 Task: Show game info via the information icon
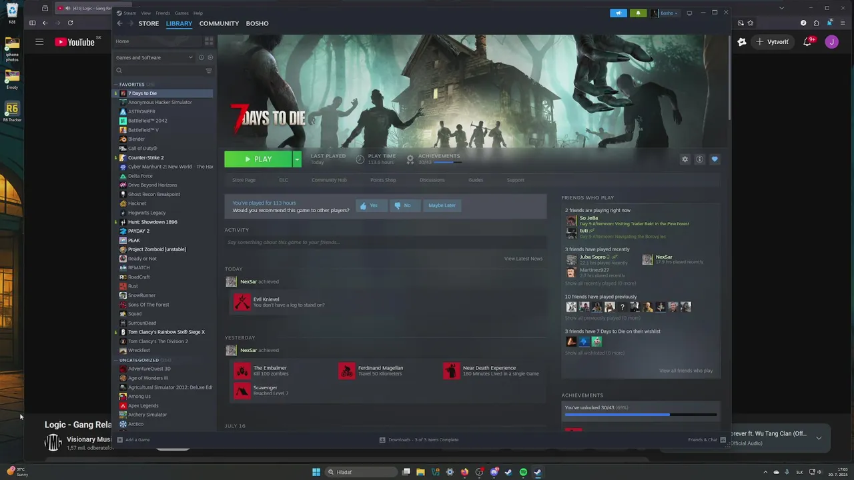pos(699,159)
